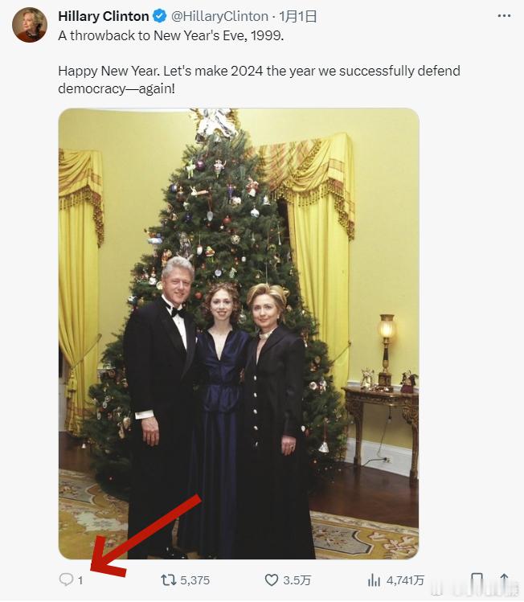Open the view analytics bar chart icon
Screen dimensions: 524x602
[374, 580]
